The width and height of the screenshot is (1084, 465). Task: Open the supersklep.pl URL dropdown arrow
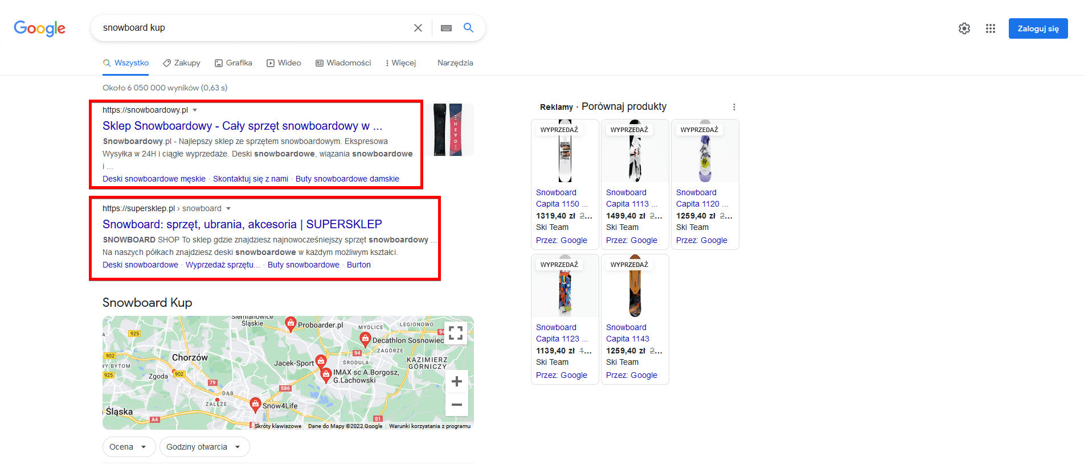click(228, 208)
